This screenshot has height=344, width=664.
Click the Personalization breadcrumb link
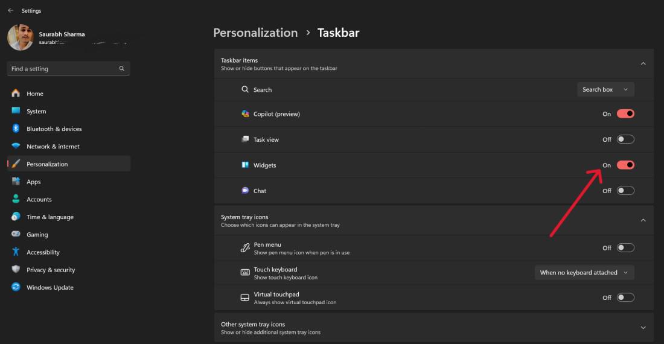(255, 33)
